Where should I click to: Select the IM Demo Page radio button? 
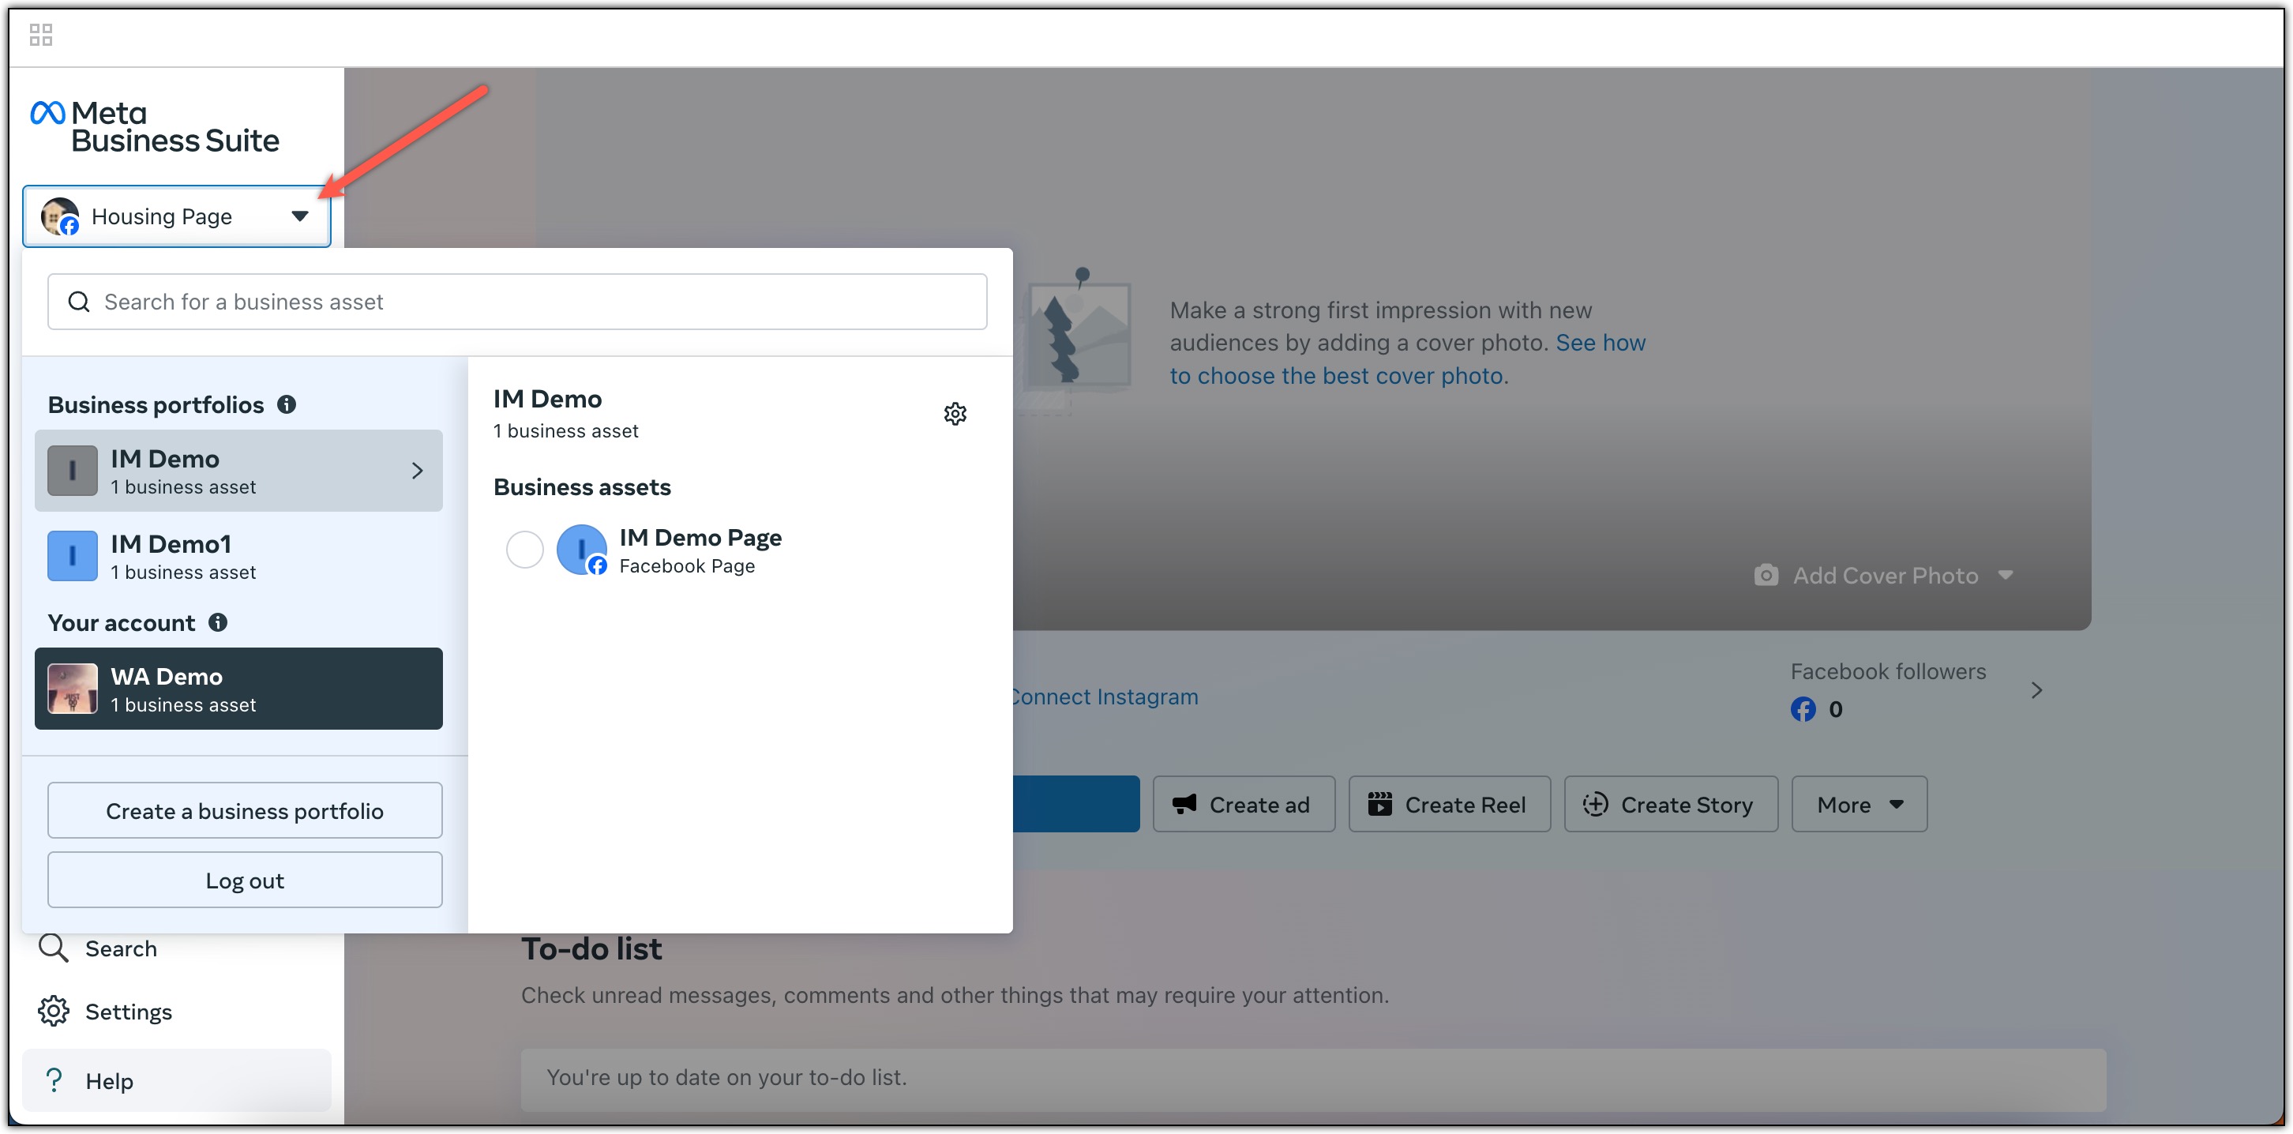point(524,549)
